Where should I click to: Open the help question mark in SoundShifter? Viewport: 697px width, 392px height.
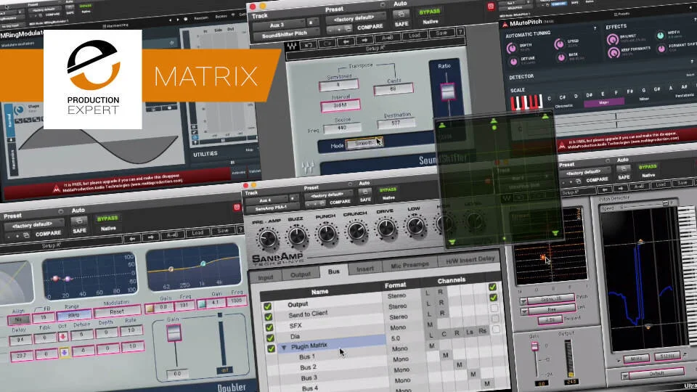tap(460, 31)
